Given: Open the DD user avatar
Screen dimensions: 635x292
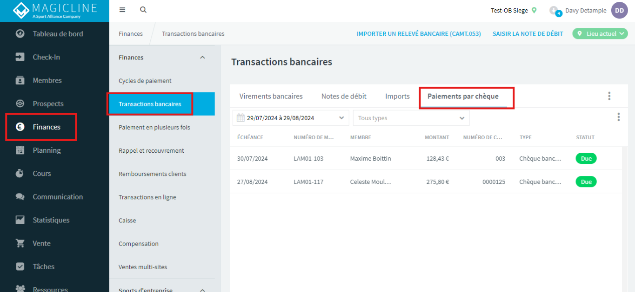Looking at the screenshot, I should [x=619, y=10].
